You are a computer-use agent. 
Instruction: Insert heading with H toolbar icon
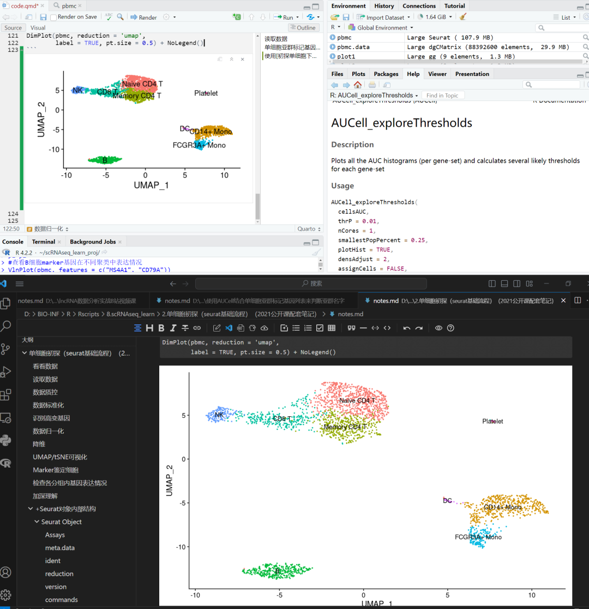[149, 328]
